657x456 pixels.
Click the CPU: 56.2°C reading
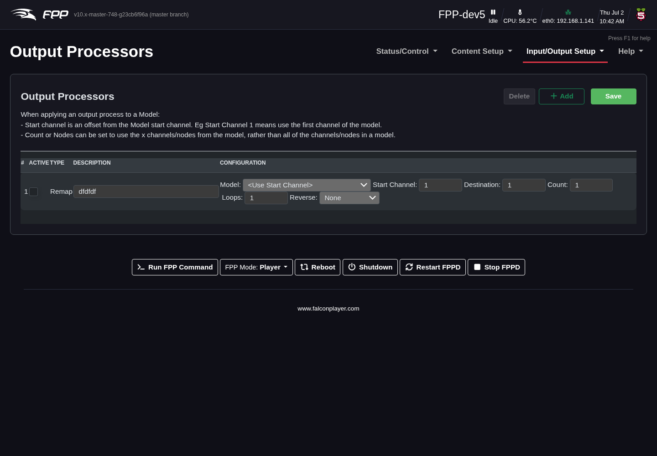click(x=520, y=21)
